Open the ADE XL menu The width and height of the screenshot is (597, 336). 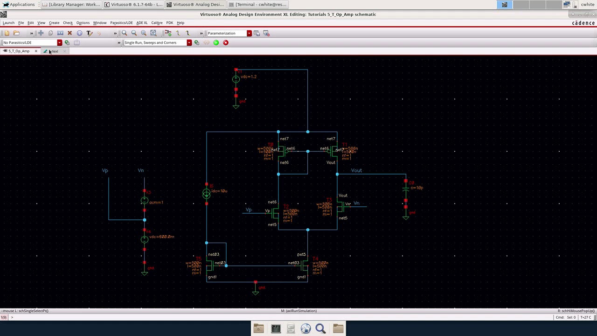pyautogui.click(x=142, y=22)
